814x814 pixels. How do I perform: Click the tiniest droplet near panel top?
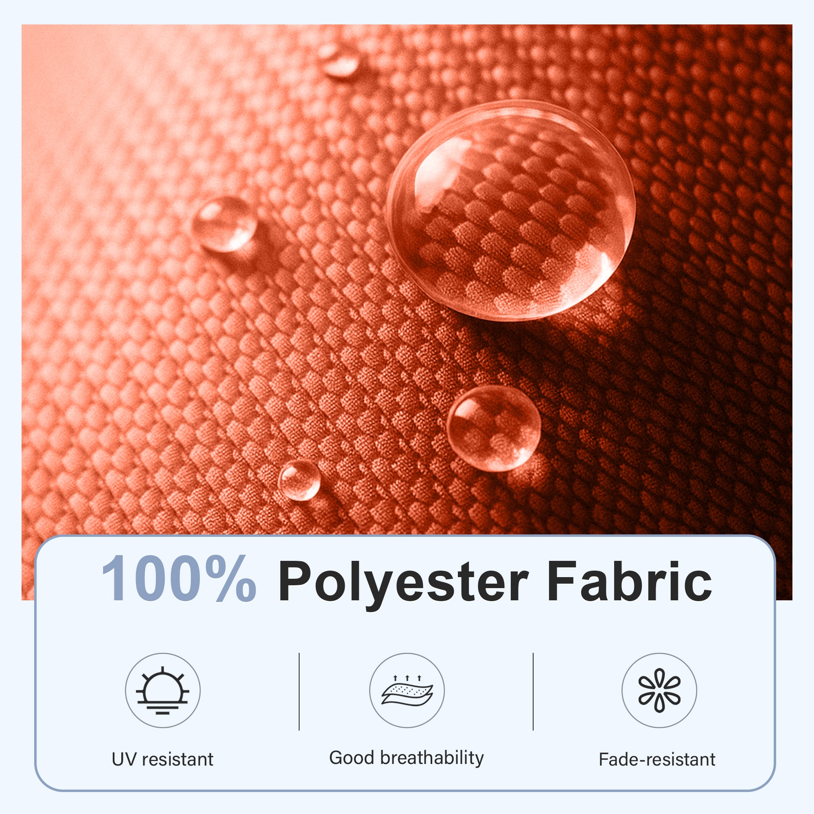(x=299, y=480)
